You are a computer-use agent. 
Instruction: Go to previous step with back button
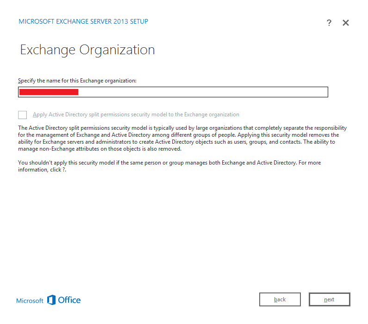280,299
